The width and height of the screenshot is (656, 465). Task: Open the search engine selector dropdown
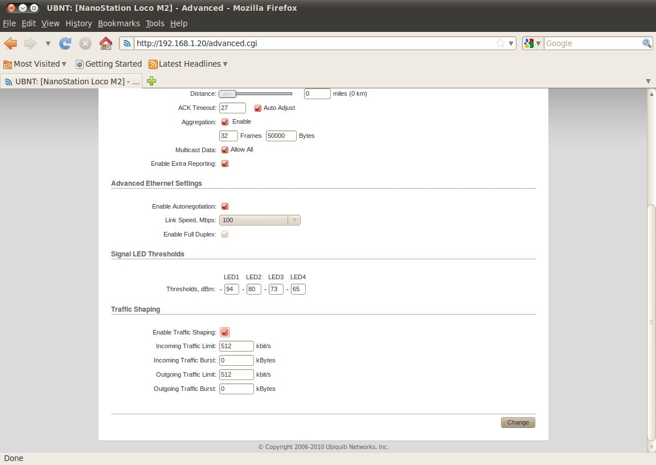[532, 43]
